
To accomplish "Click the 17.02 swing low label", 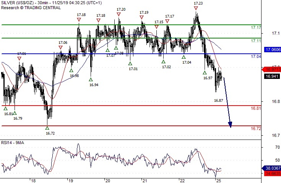I will click(166, 67).
